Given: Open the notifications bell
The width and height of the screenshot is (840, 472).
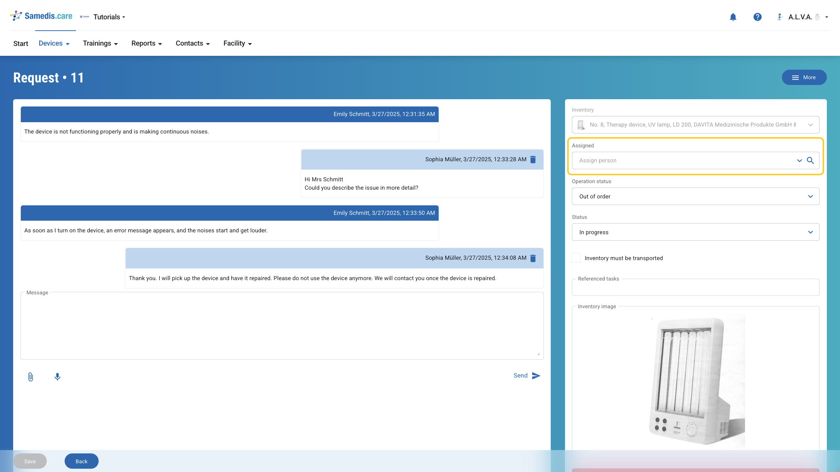Looking at the screenshot, I should [733, 17].
